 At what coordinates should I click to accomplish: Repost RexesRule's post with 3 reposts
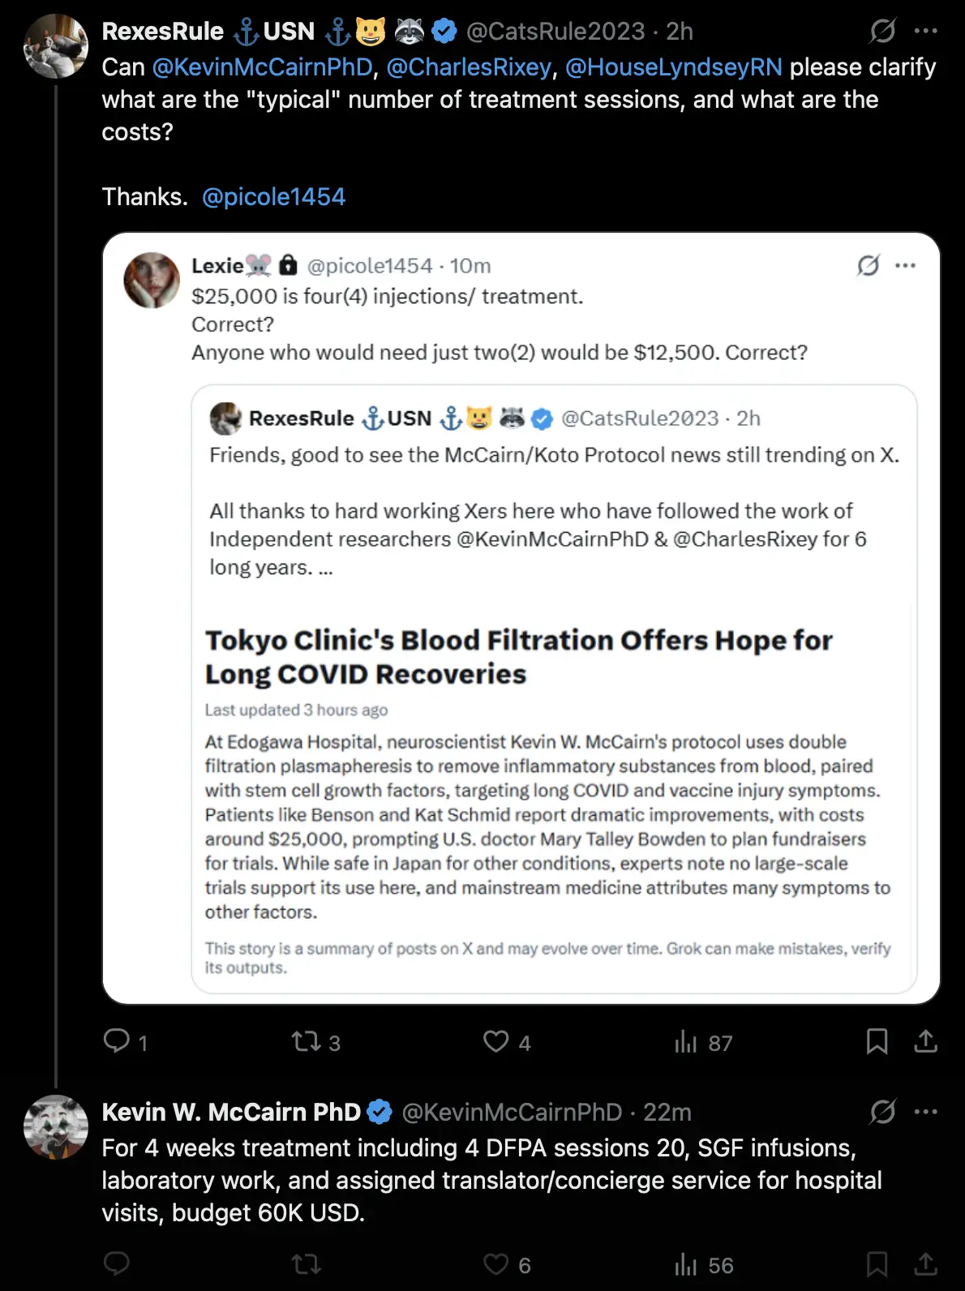[307, 1041]
